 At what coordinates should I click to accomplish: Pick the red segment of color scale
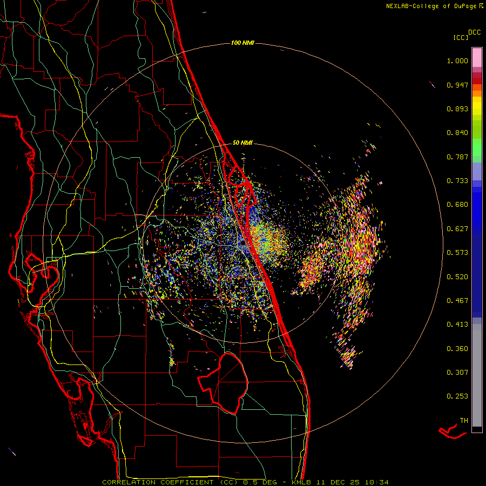click(x=477, y=81)
